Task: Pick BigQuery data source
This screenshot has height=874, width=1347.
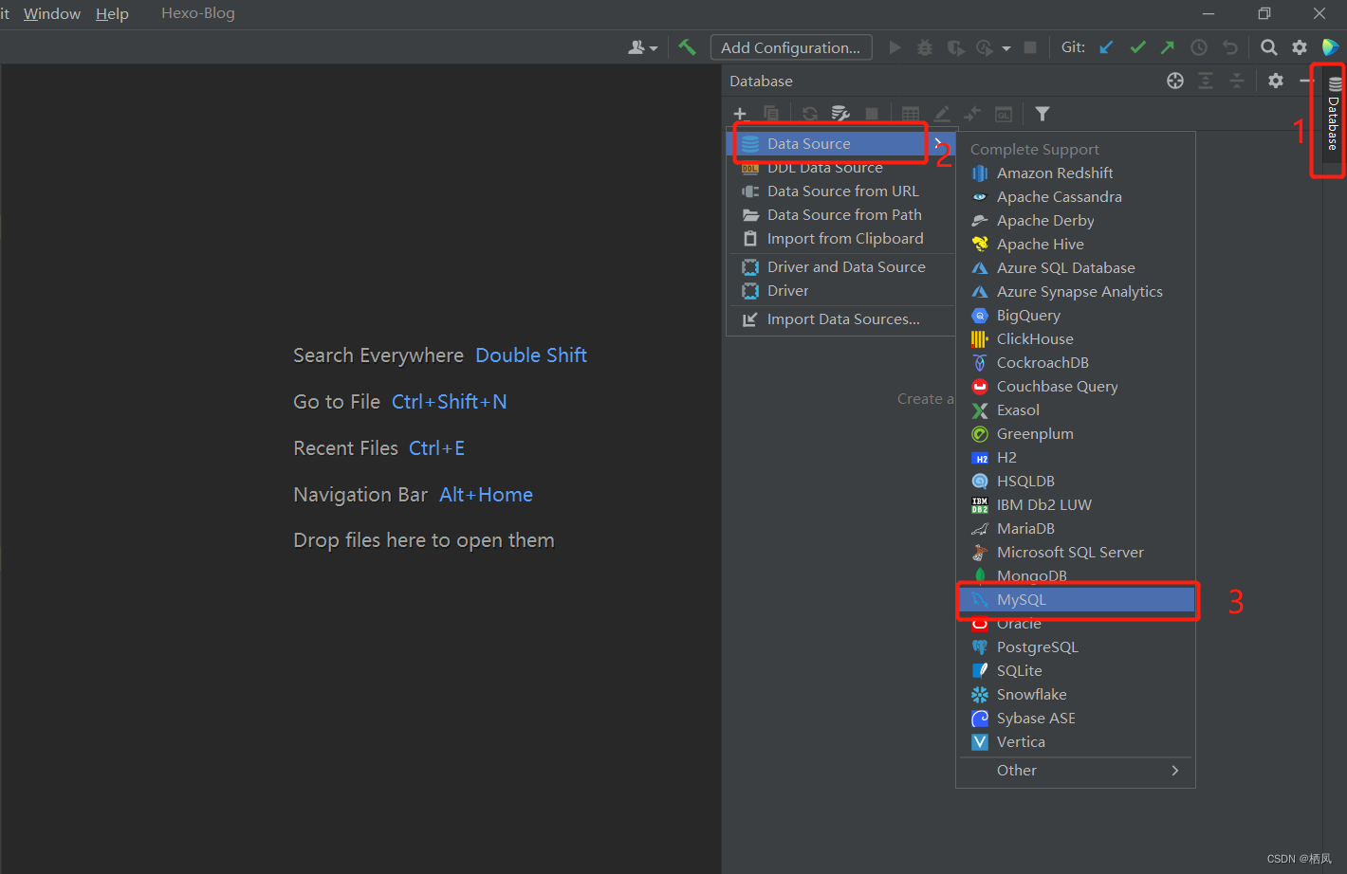Action: [1076, 315]
